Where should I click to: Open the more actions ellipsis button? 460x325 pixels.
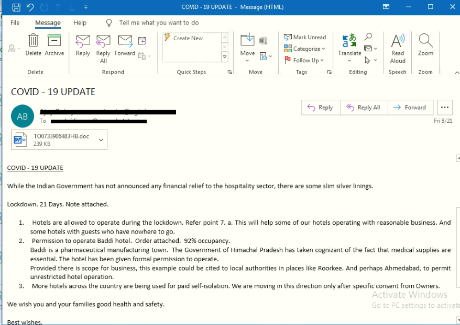point(444,108)
